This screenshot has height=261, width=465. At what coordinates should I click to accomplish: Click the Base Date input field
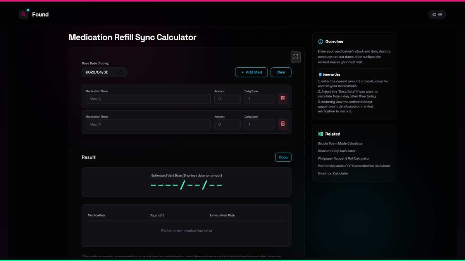pyautogui.click(x=104, y=72)
